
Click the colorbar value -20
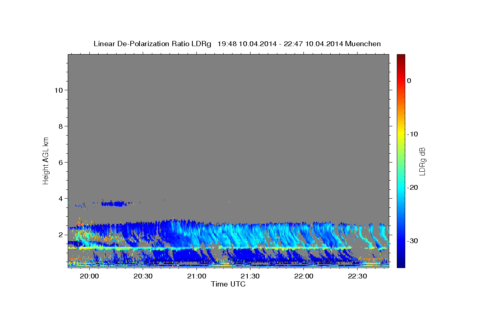413,187
